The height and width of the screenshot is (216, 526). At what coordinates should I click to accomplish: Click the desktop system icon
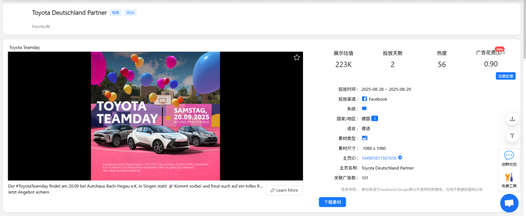tap(364, 109)
